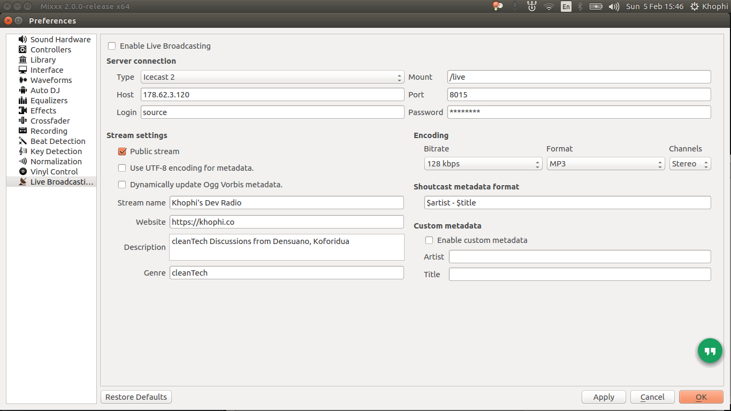Click the Sound Hardware speaker icon
731x411 pixels.
[22, 40]
